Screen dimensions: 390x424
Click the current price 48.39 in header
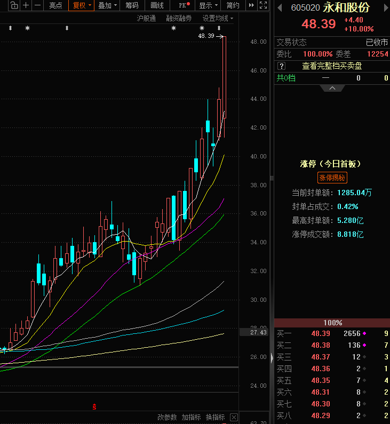tap(319, 24)
